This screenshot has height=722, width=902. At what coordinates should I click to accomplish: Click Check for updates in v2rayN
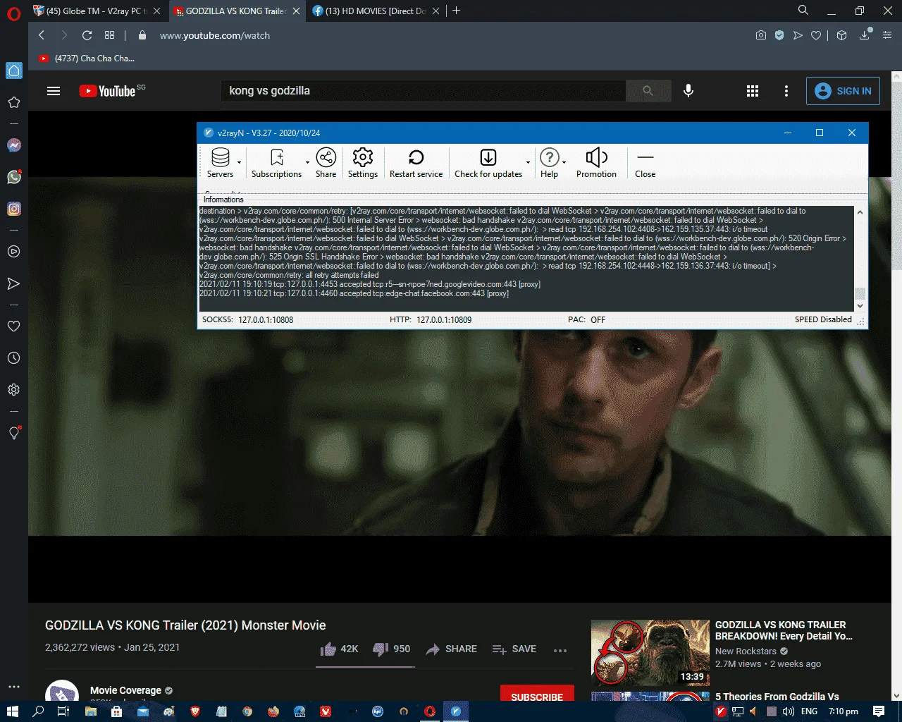[x=488, y=163]
